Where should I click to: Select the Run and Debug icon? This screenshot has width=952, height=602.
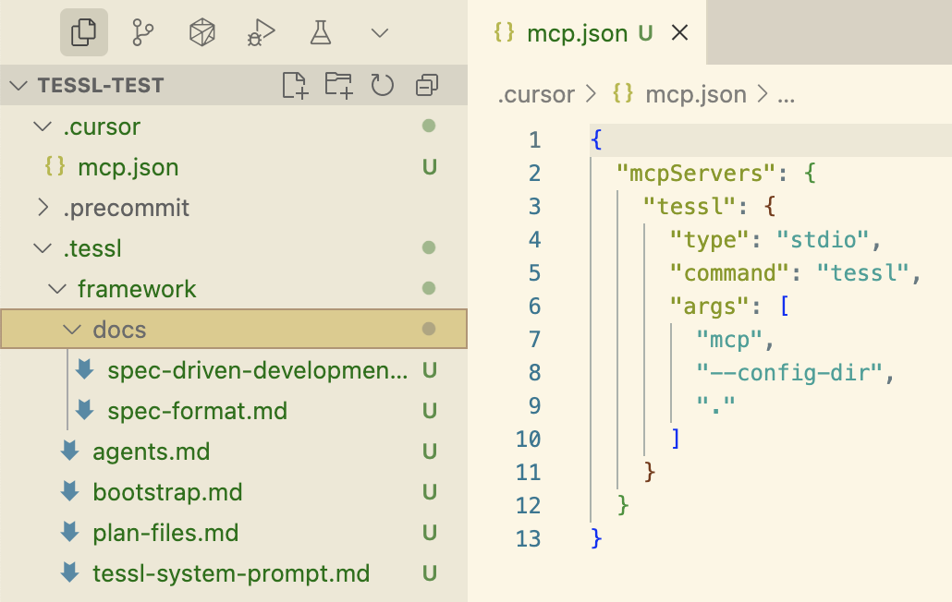click(260, 31)
